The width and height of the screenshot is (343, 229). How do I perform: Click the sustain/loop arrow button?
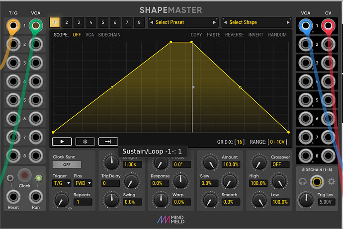(x=108, y=141)
